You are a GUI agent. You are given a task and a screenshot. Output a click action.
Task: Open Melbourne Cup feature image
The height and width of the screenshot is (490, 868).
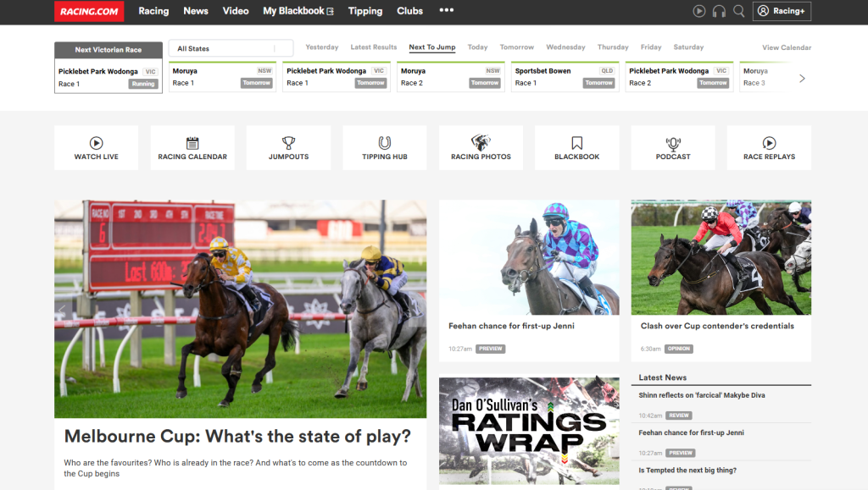tap(240, 309)
